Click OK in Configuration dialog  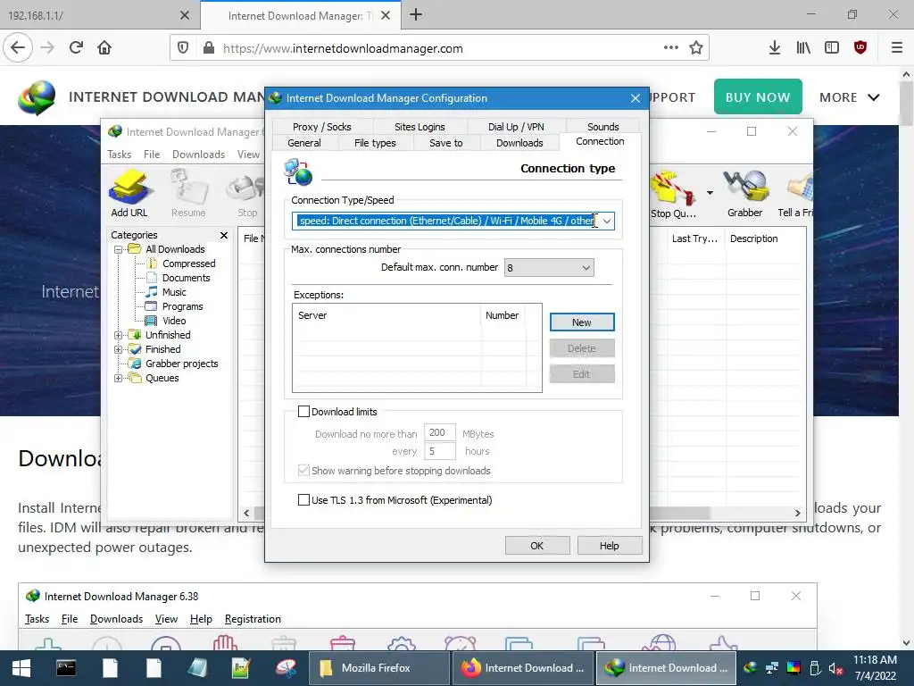pyautogui.click(x=536, y=546)
